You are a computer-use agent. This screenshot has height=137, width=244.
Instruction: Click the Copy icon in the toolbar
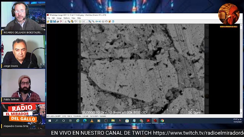pyautogui.click(x=69, y=21)
